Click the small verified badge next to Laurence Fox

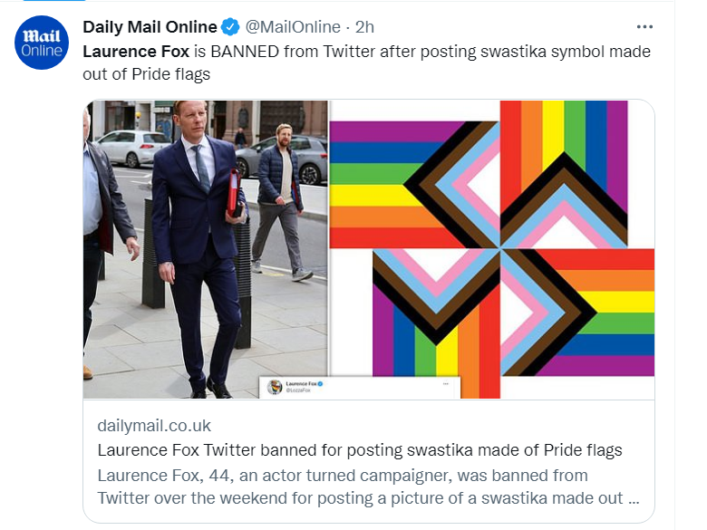321,384
